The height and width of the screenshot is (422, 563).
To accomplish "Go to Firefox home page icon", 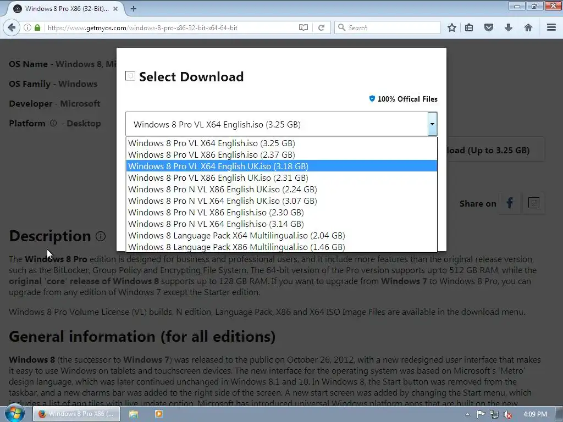I will click(x=528, y=27).
